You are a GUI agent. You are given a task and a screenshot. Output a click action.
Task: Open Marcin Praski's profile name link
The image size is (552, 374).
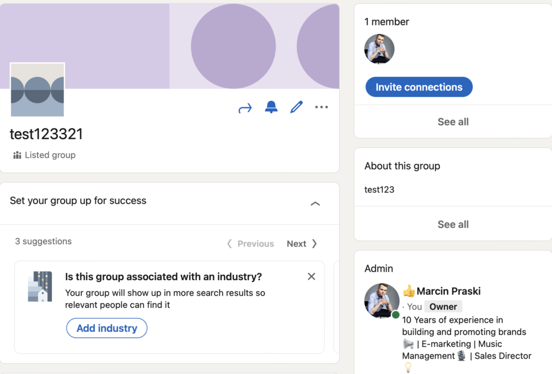click(x=448, y=291)
